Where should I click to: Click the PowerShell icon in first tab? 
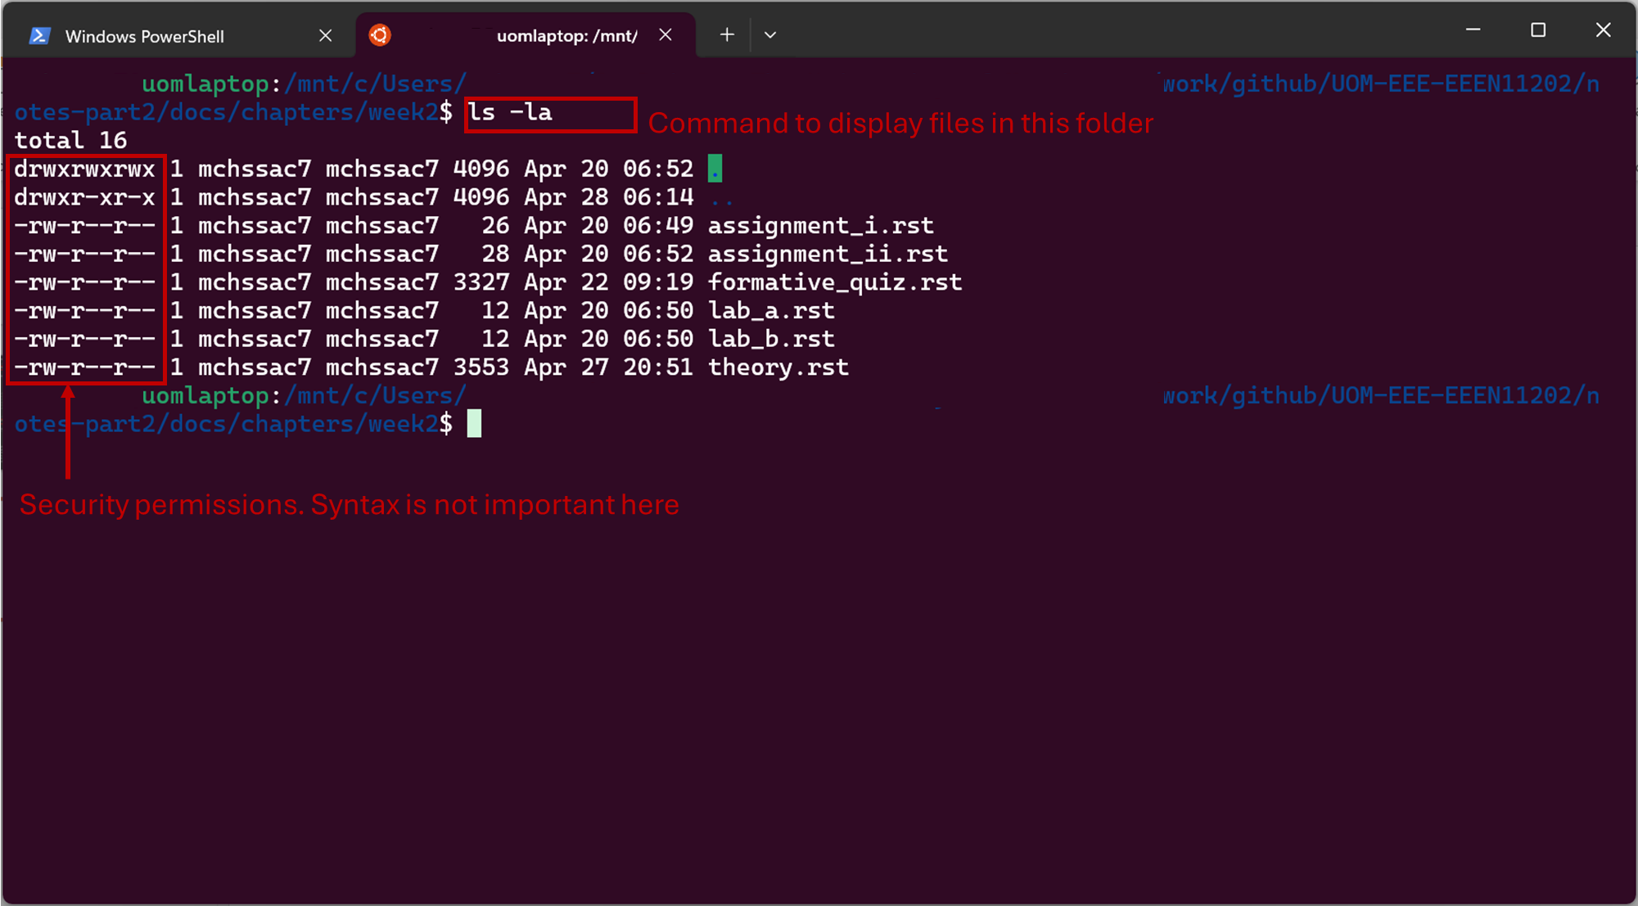[x=39, y=36]
